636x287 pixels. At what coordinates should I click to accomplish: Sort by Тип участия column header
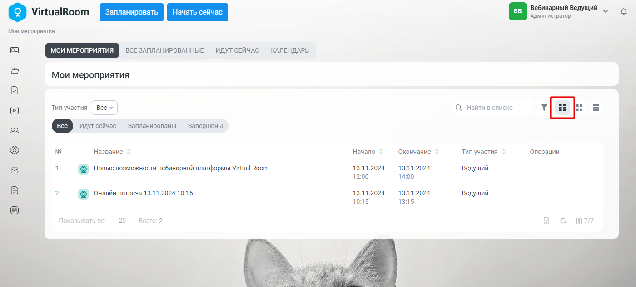(484, 152)
